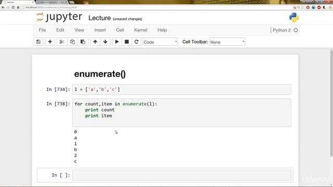Click the Python 2 kernel label
Image resolution: width=333 pixels, height=187 pixels.
pyautogui.click(x=281, y=30)
